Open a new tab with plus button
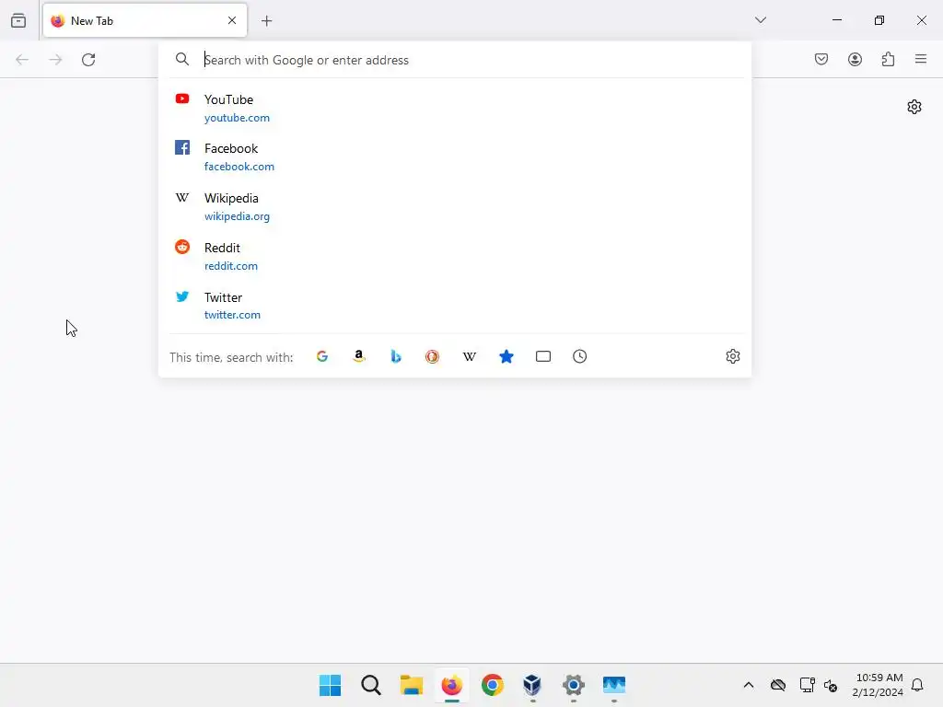The width and height of the screenshot is (943, 707). pyautogui.click(x=266, y=21)
